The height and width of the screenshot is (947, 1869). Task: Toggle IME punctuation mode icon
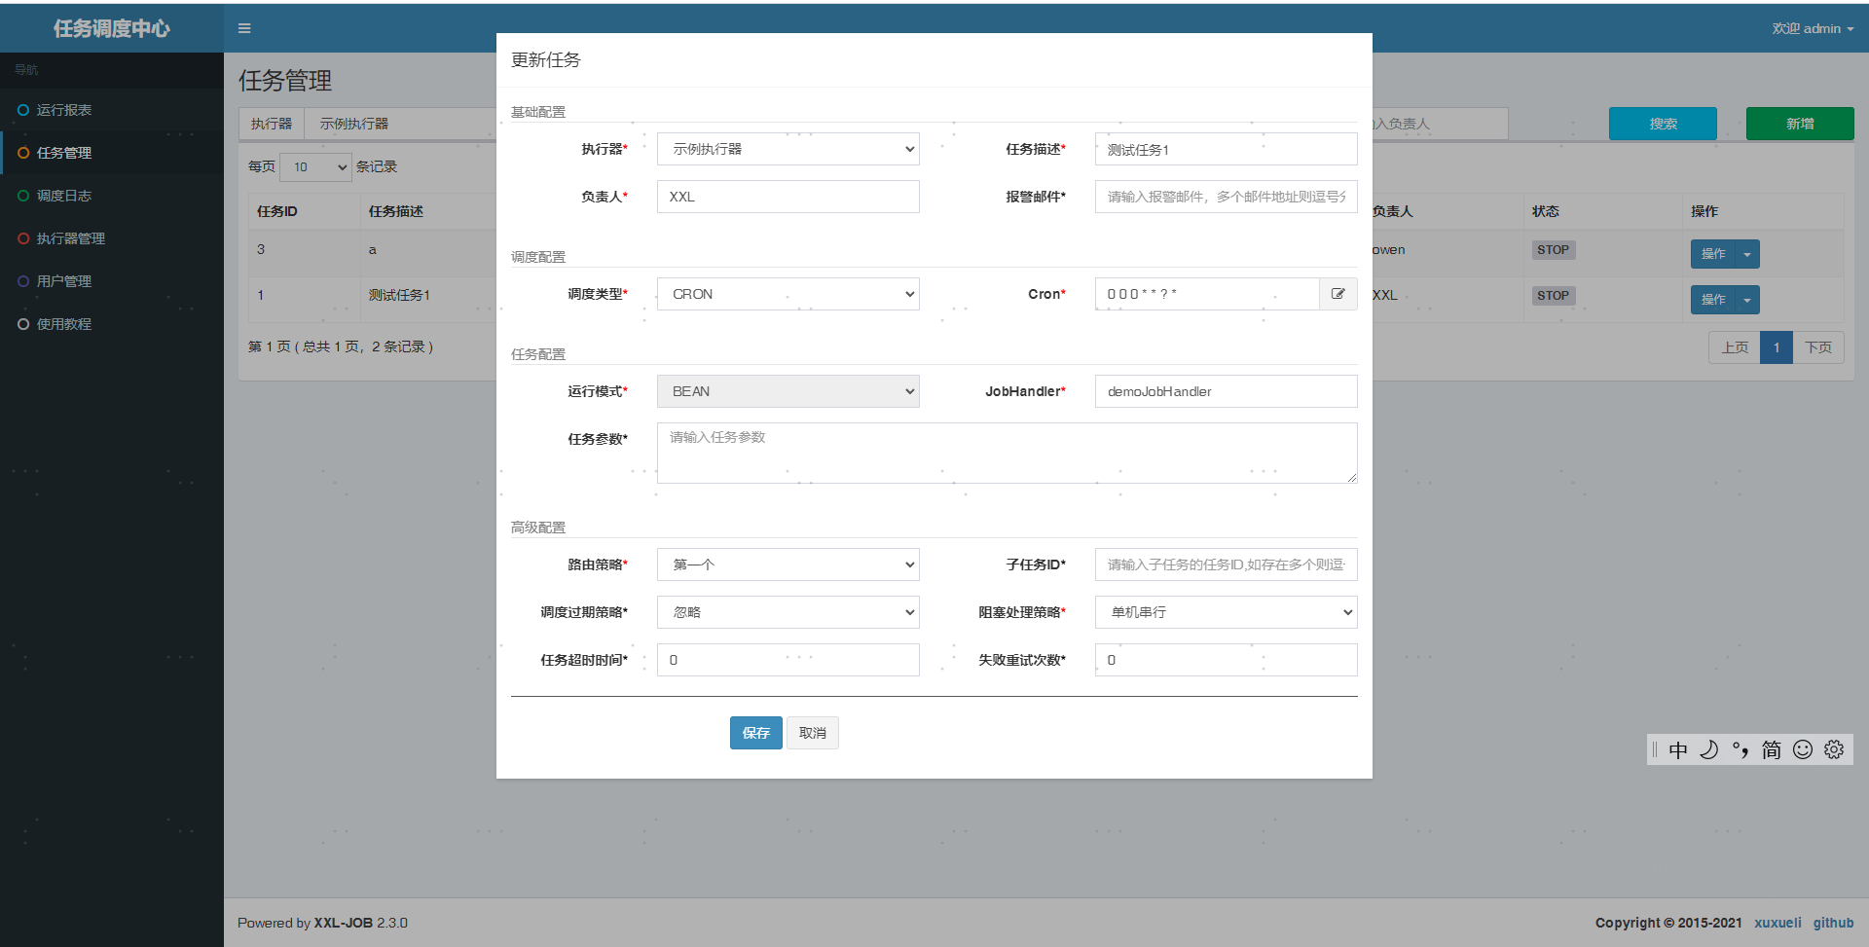(1741, 749)
